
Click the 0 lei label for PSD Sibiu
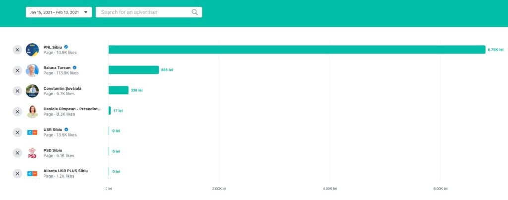(116, 151)
